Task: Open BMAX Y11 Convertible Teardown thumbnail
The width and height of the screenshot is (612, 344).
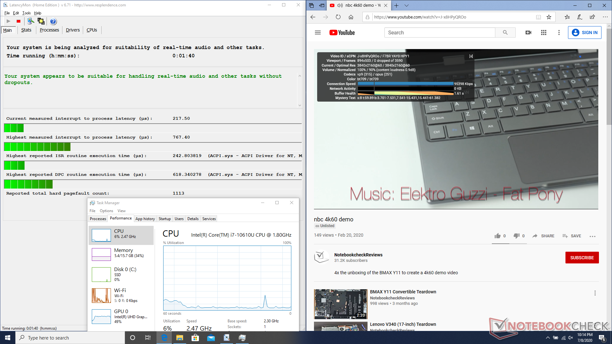Action: click(x=340, y=304)
